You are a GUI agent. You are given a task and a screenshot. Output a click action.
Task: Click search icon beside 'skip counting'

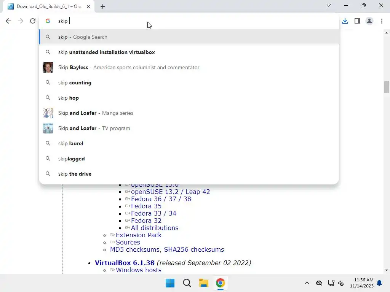point(48,83)
